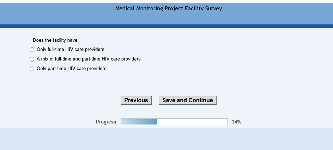Click the "Only part-time HIV care providers" label text
This screenshot has width=333, height=150.
(x=71, y=69)
